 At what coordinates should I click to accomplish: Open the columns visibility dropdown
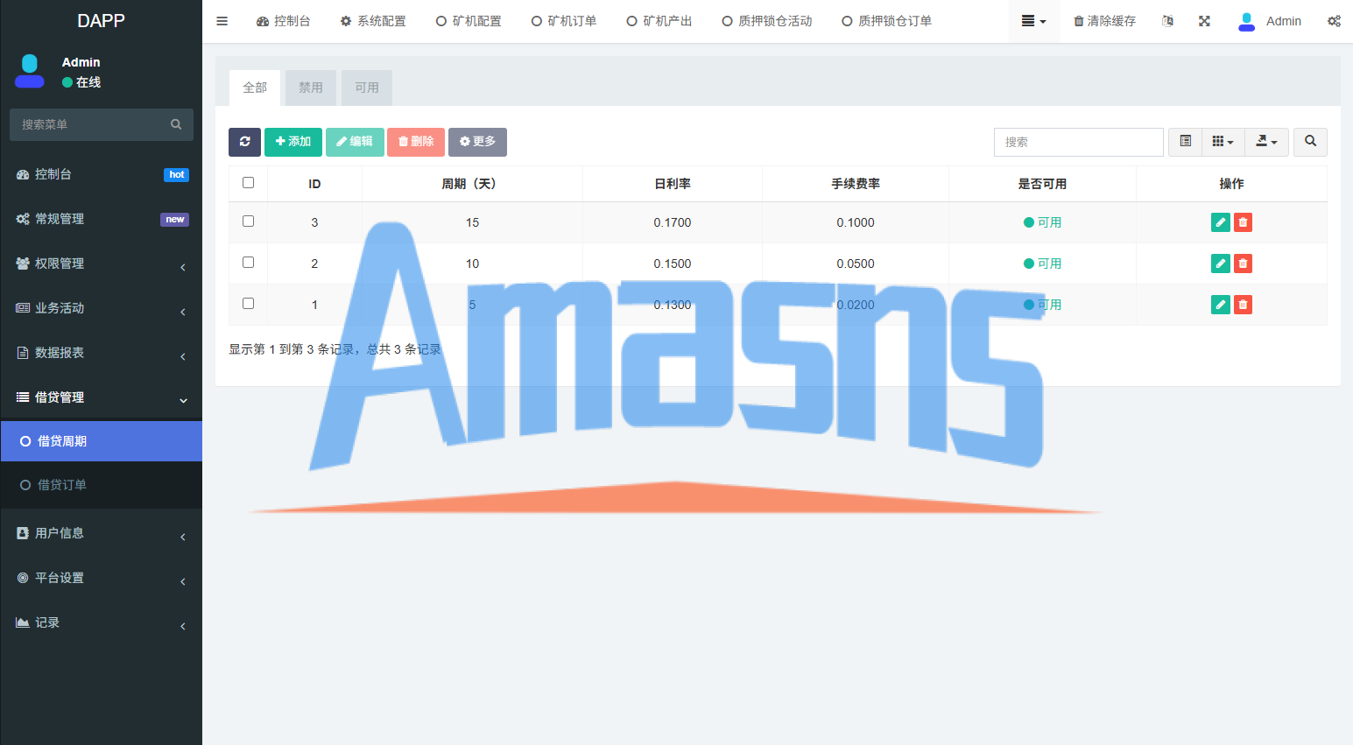point(1223,142)
